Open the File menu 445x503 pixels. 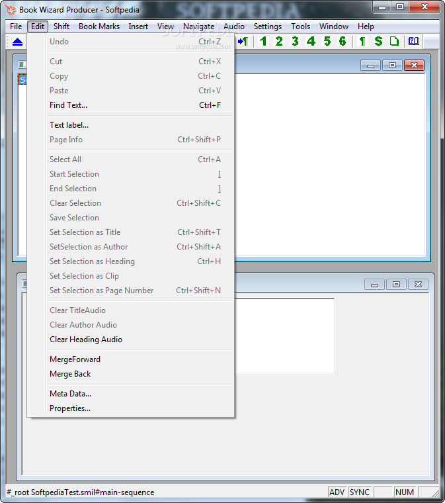point(16,26)
